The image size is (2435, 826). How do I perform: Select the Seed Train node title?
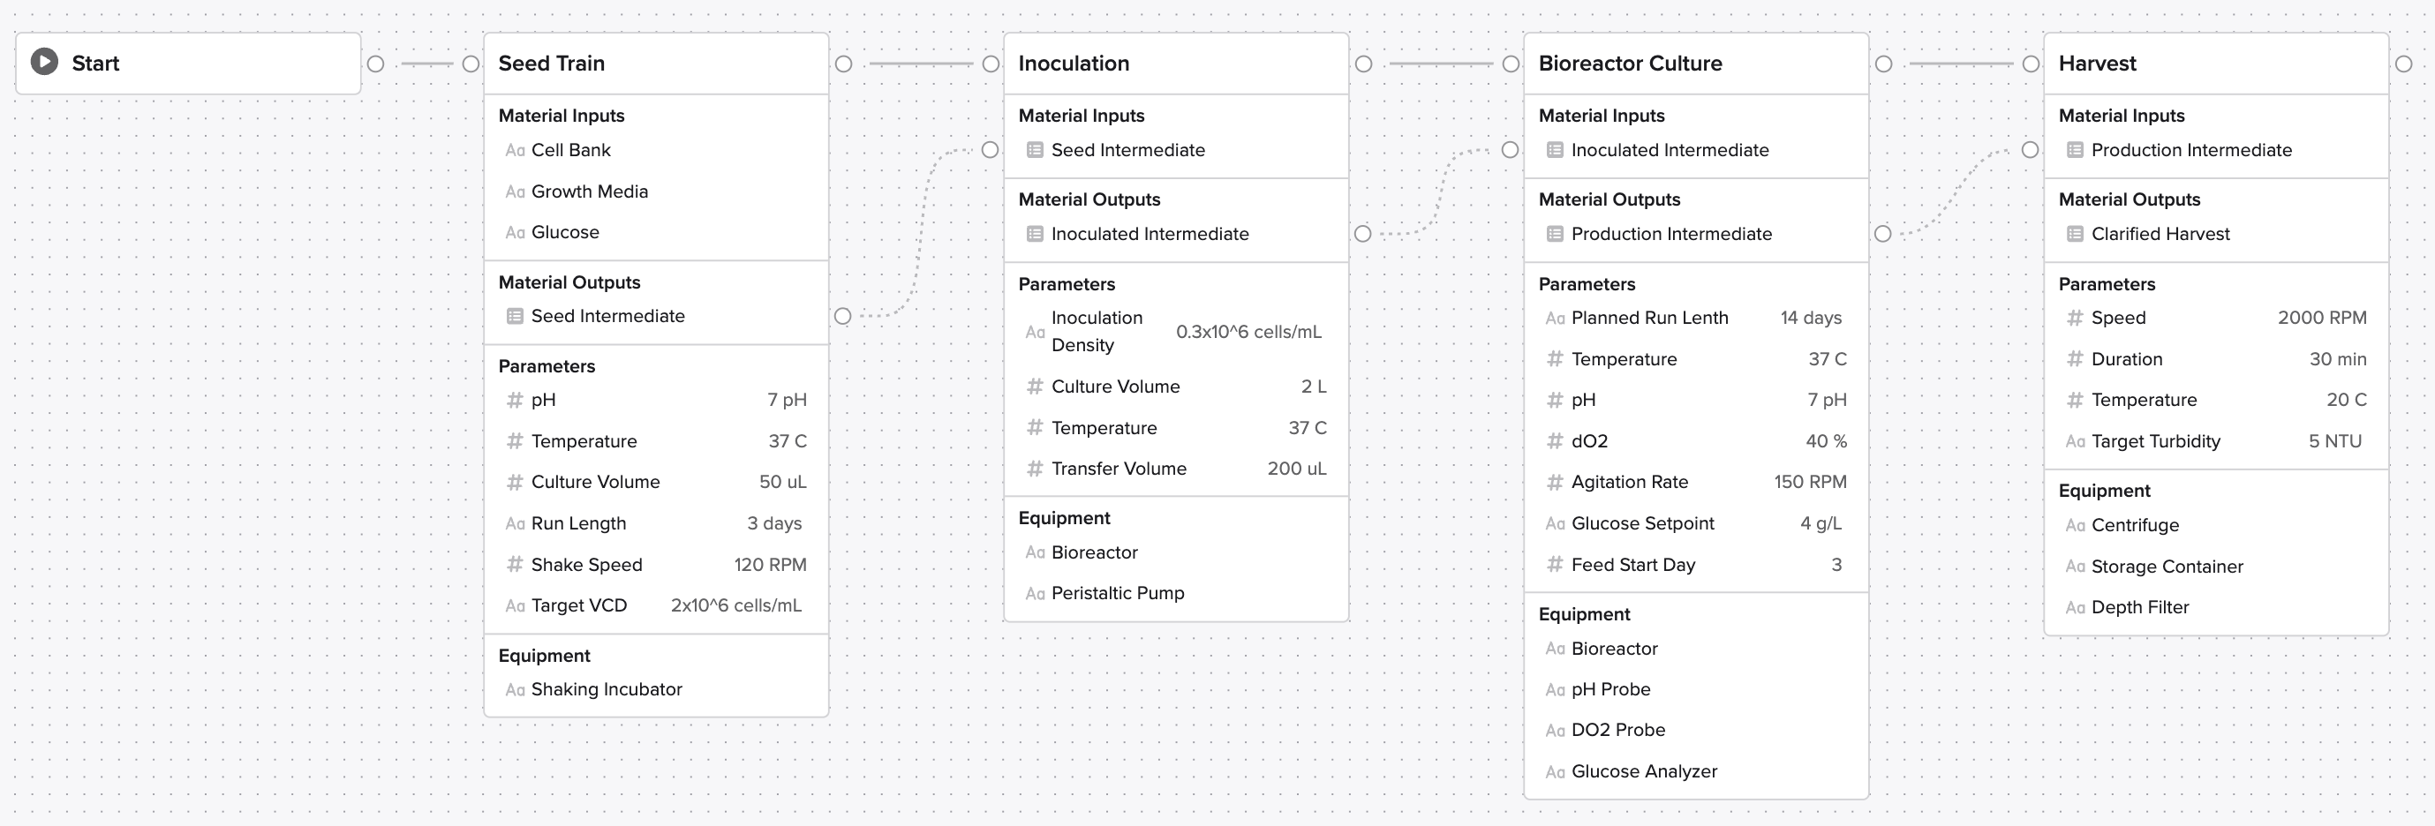click(x=551, y=64)
